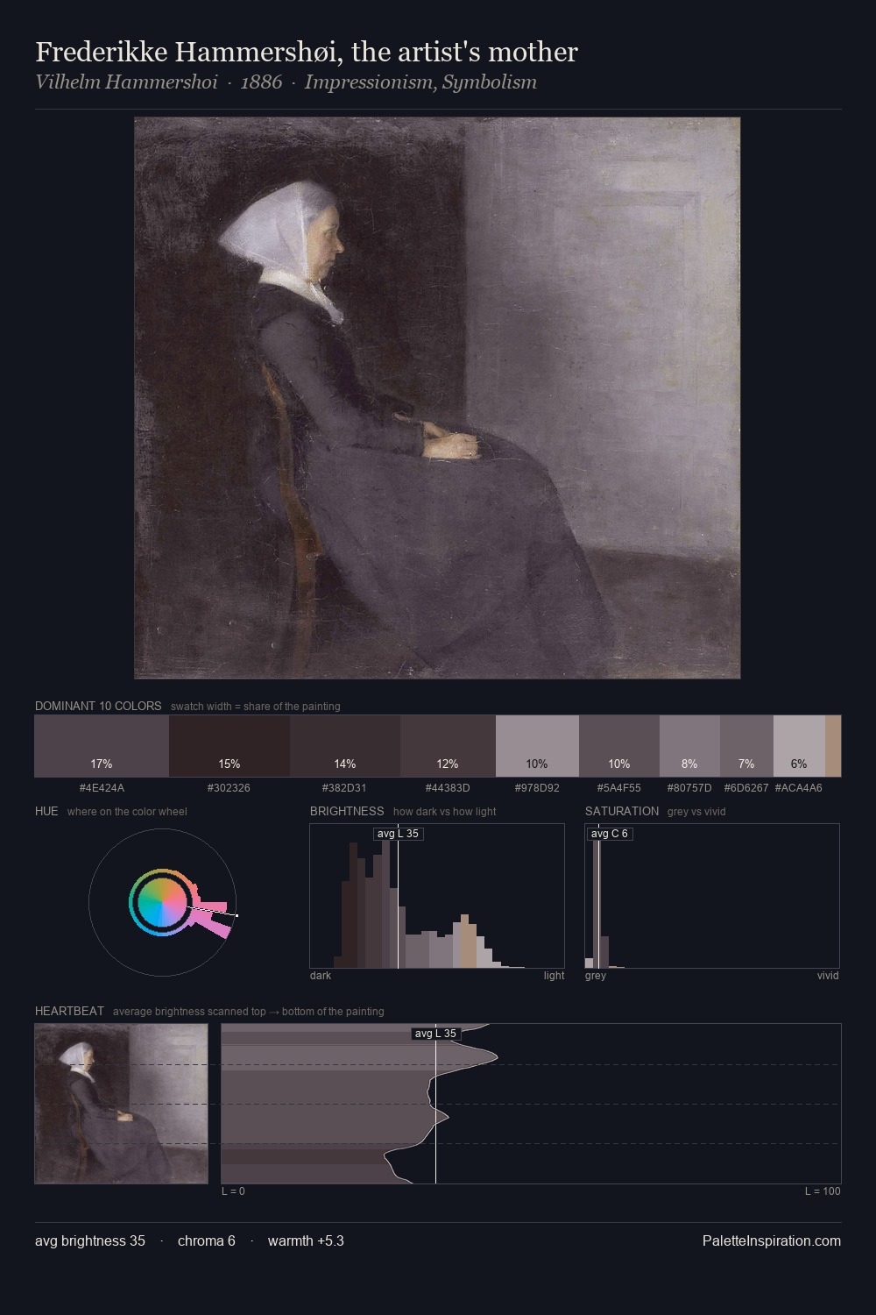Click the HUE section label
This screenshot has height=1315, width=876.
[x=46, y=811]
